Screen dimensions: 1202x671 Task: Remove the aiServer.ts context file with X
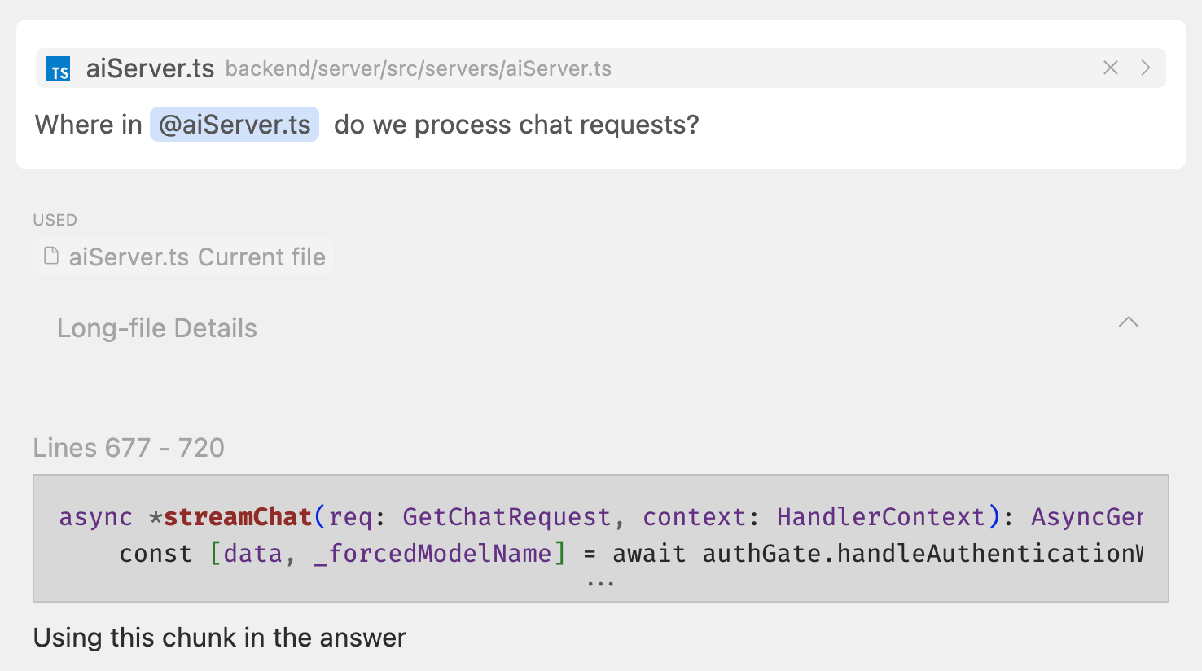(x=1110, y=68)
